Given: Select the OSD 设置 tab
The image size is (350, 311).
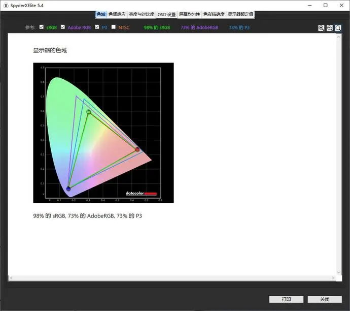Looking at the screenshot, I should pos(166,15).
